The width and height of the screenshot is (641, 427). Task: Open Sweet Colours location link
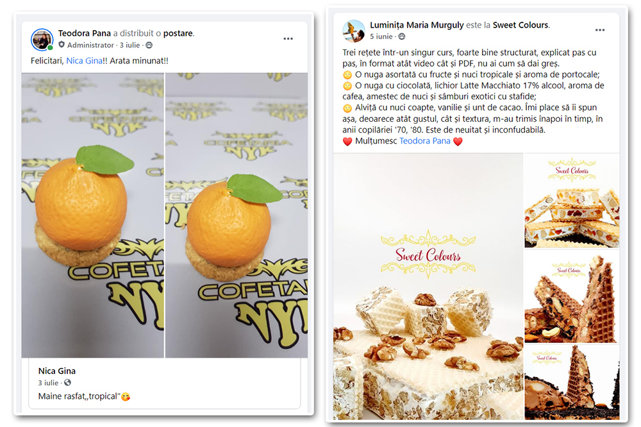(520, 25)
